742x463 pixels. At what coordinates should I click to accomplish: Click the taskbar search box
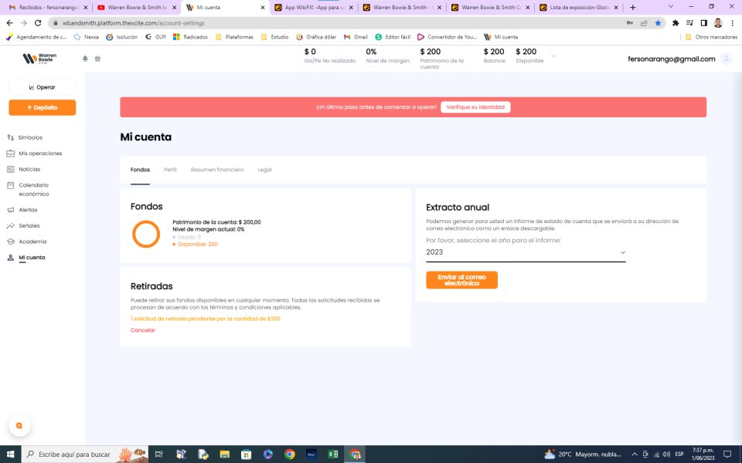tap(85, 454)
